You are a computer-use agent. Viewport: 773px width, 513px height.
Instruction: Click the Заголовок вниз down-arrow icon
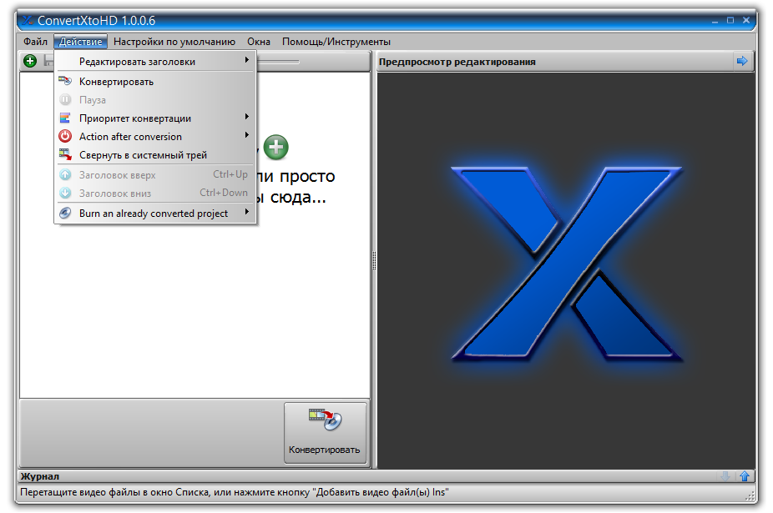(65, 193)
